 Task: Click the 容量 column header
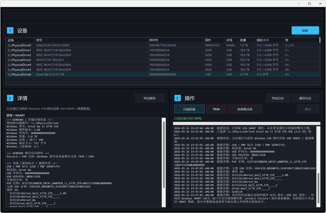tap(246, 40)
